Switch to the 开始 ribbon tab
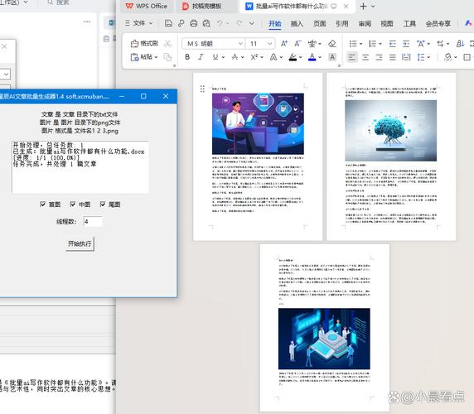 point(275,23)
